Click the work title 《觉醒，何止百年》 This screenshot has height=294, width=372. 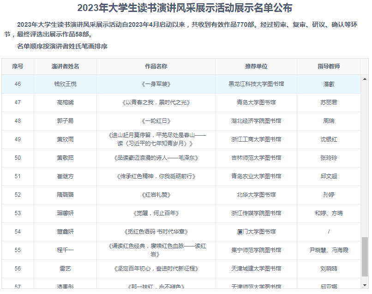(156, 213)
